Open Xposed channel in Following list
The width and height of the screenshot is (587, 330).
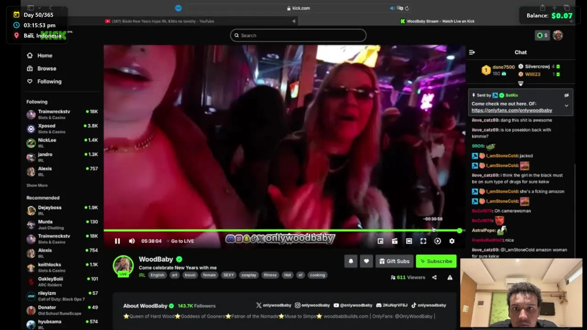click(62, 128)
